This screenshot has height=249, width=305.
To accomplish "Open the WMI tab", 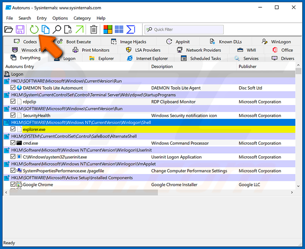I will (247, 50).
